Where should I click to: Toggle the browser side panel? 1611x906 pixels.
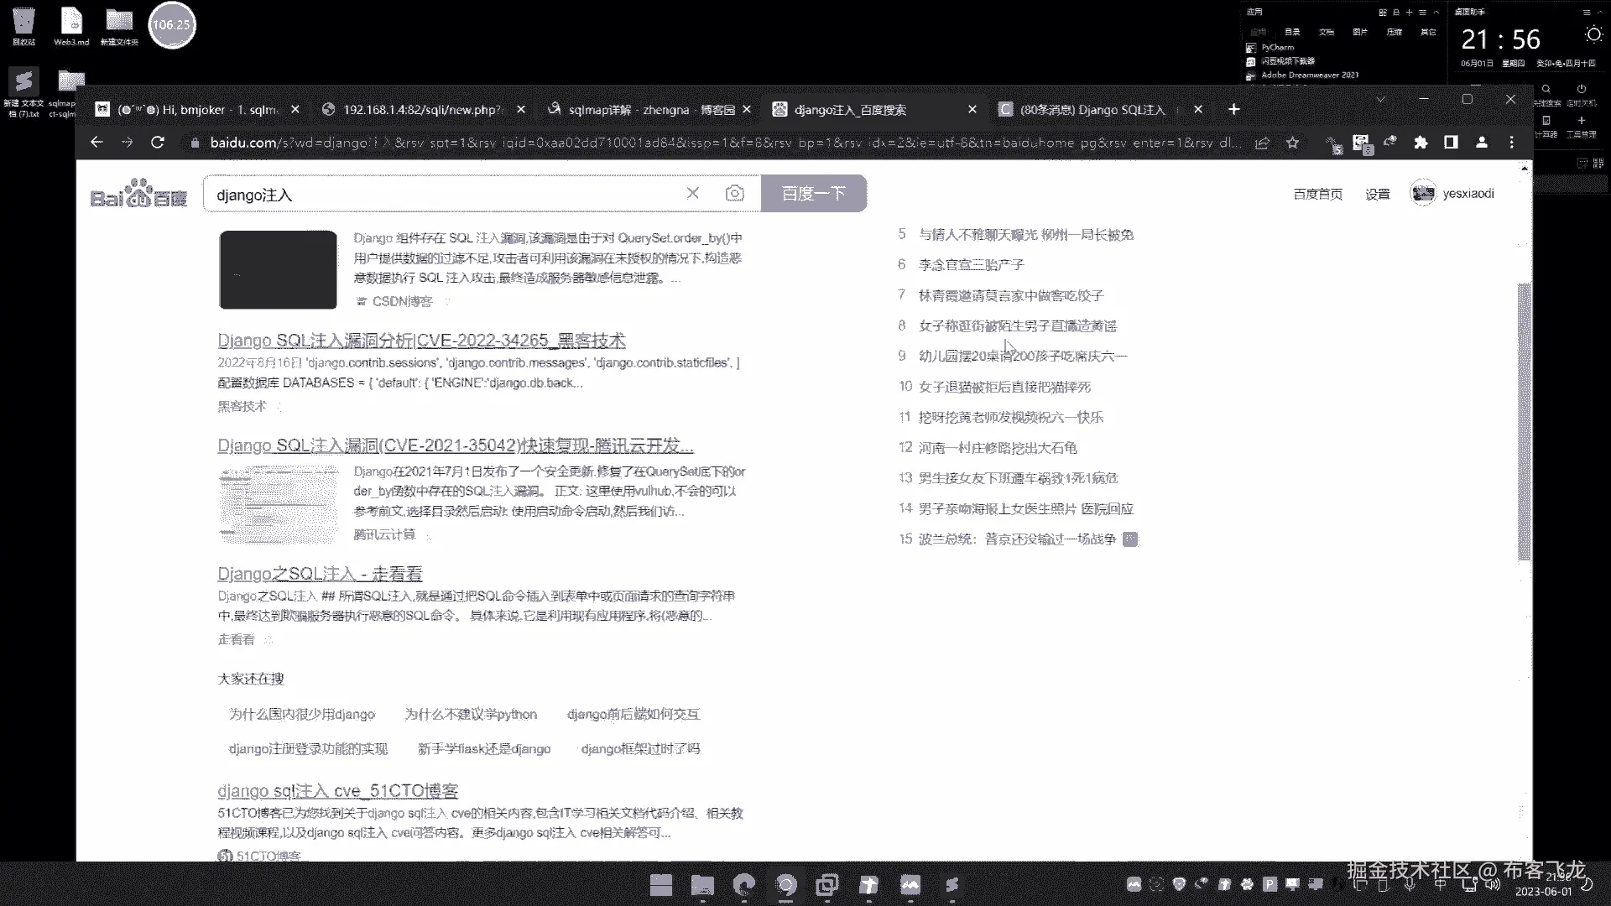tap(1451, 143)
